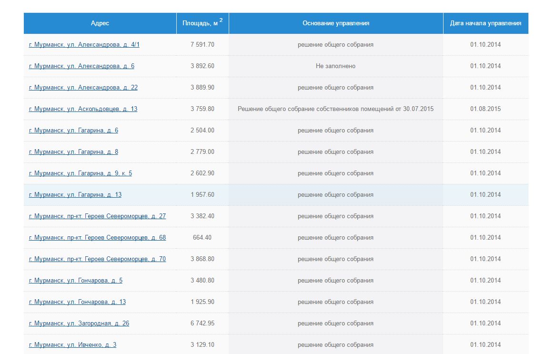Select area value 1 925.90
This screenshot has width=556, height=354.
click(x=202, y=302)
